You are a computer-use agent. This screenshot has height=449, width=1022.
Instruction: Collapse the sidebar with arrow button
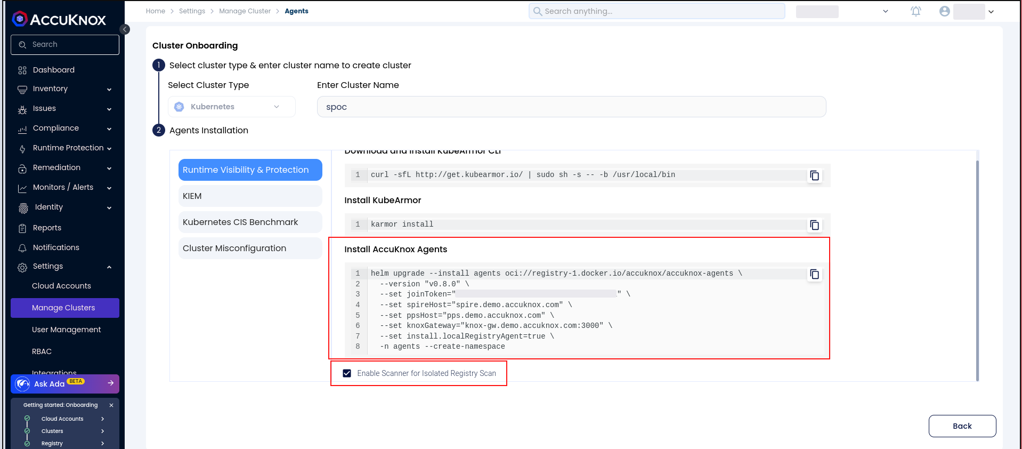coord(125,29)
